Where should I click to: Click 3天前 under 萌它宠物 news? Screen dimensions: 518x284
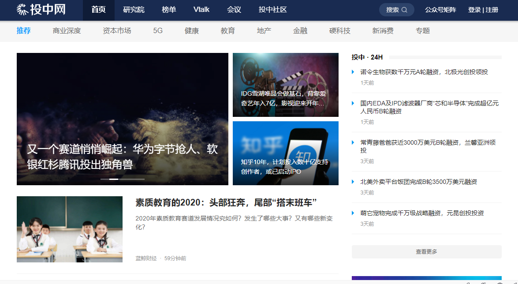coord(367,224)
